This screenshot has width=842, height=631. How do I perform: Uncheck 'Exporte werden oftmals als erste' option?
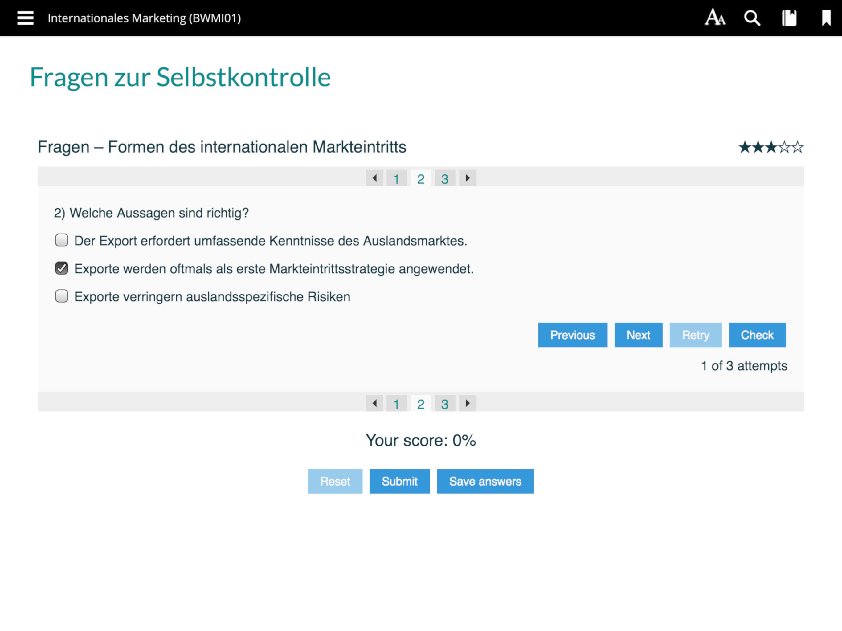pyautogui.click(x=62, y=268)
